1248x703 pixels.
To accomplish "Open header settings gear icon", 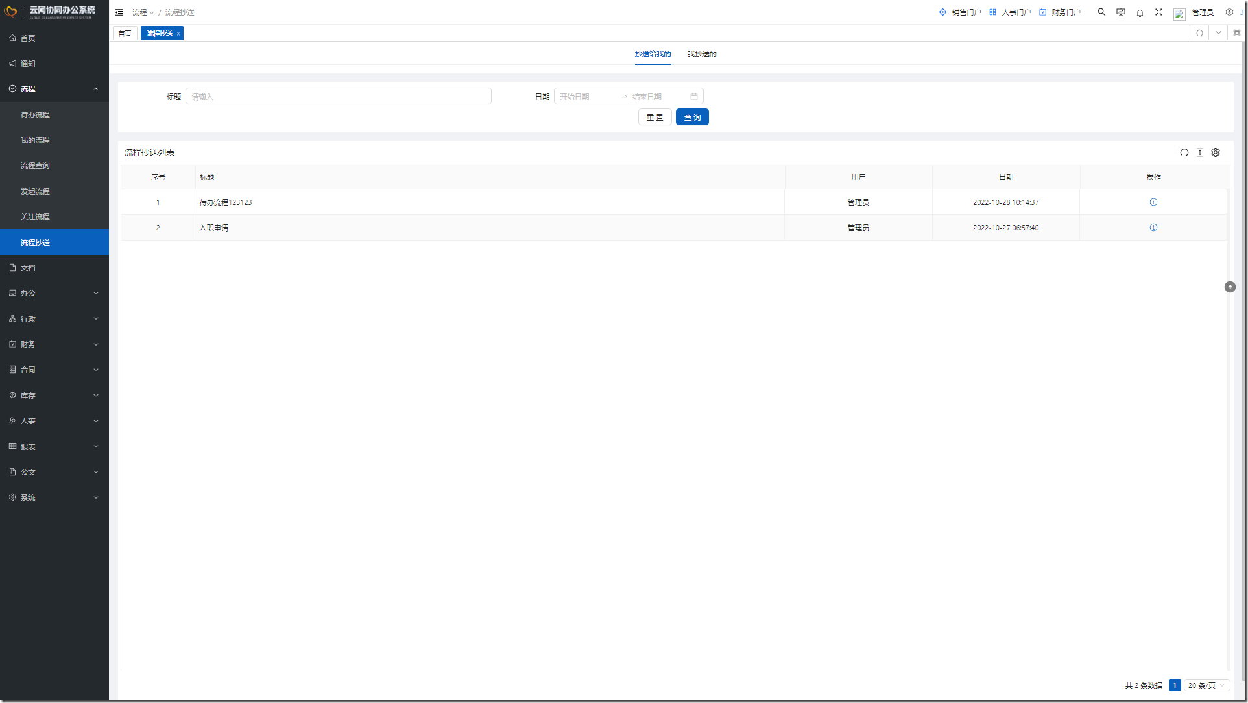I will pyautogui.click(x=1229, y=12).
